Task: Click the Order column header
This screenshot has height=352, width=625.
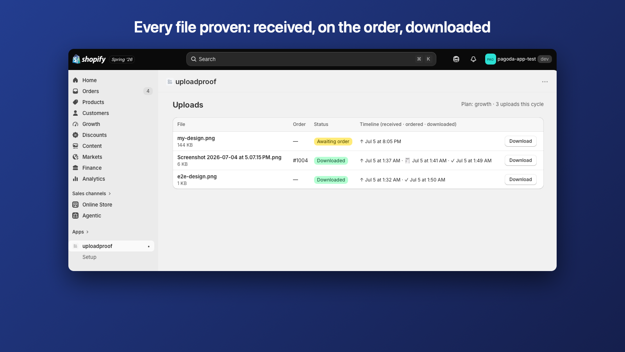Action: (x=299, y=124)
